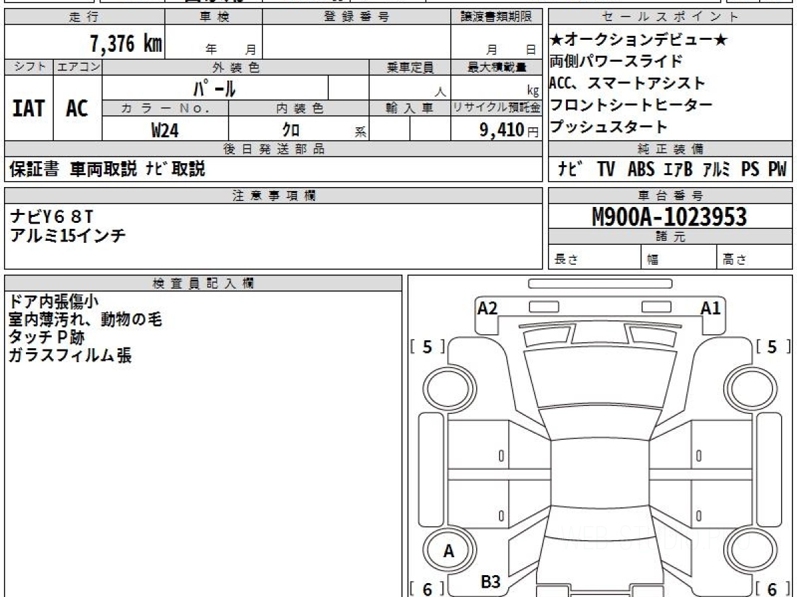The image size is (797, 597).
Task: Select chassis number M900A-1023953
Action: click(669, 216)
